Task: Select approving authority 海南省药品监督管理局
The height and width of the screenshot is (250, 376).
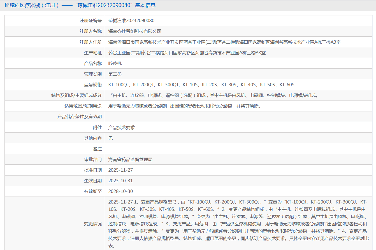Action: [x=130, y=159]
